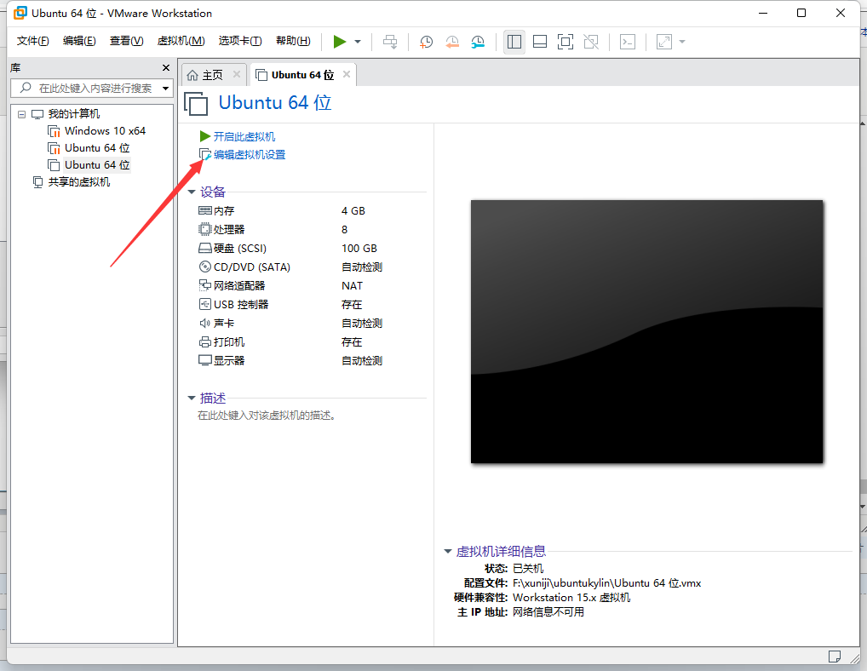Click the hard disk icon
867x671 pixels.
(x=205, y=248)
